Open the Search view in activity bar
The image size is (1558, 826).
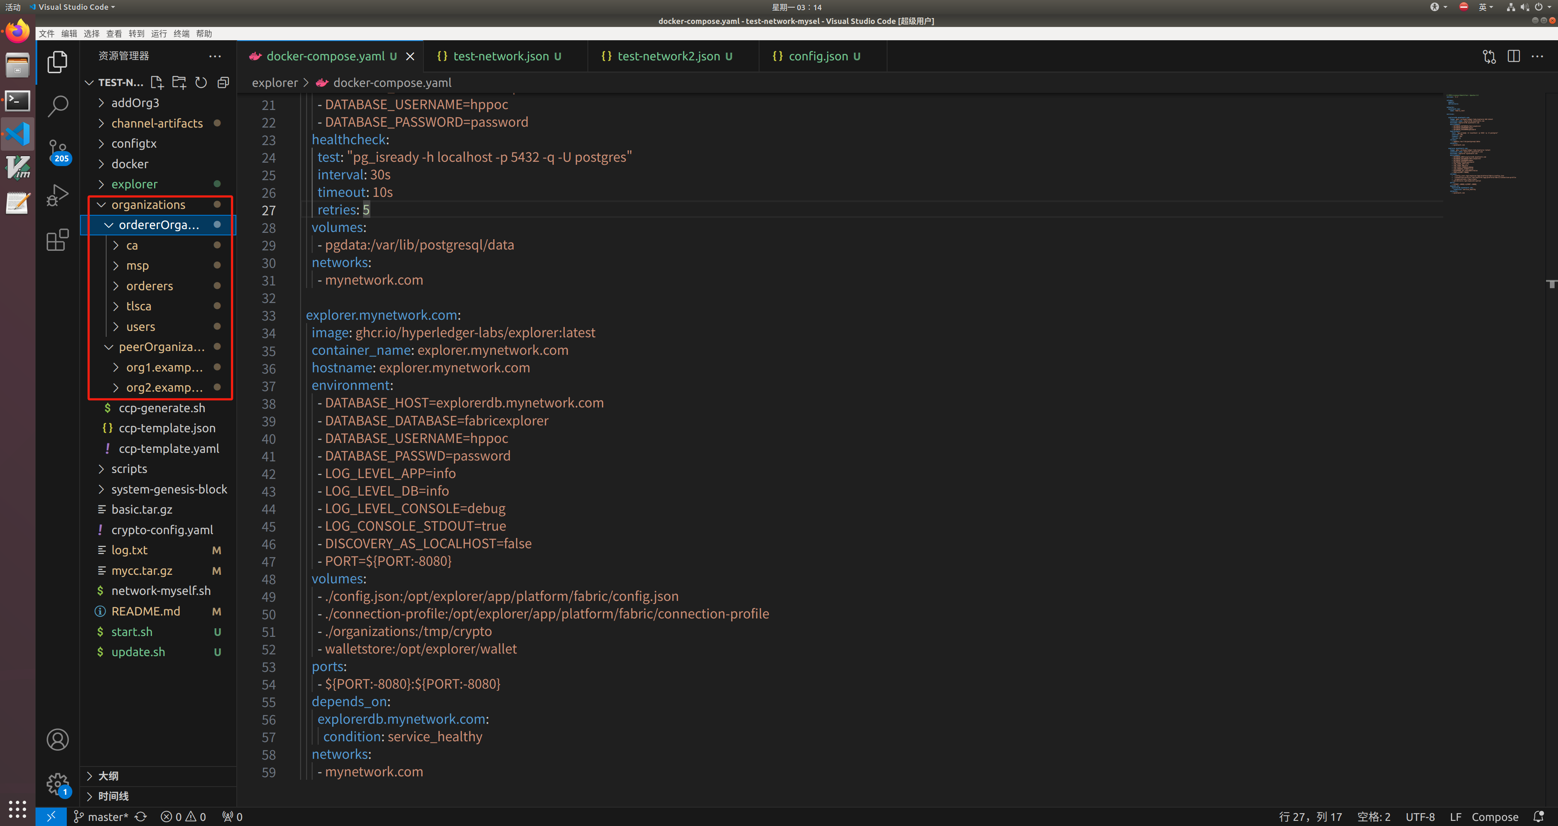[x=57, y=106]
